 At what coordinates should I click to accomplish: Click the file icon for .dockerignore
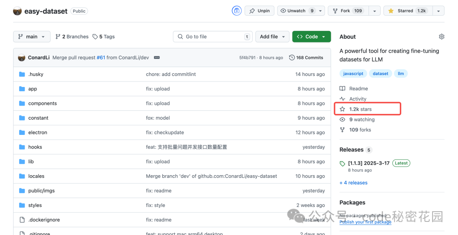tap(22, 220)
